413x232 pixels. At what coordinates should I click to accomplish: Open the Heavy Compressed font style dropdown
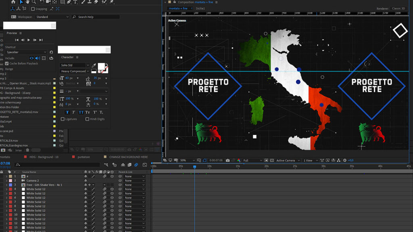click(75, 71)
